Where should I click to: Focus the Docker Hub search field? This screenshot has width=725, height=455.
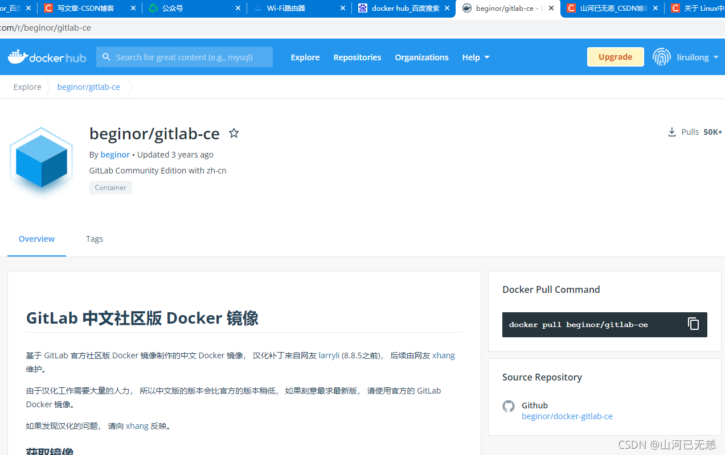[185, 57]
